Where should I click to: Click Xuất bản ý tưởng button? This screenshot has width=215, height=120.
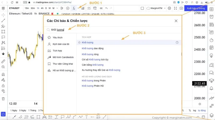(x=196, y=8)
